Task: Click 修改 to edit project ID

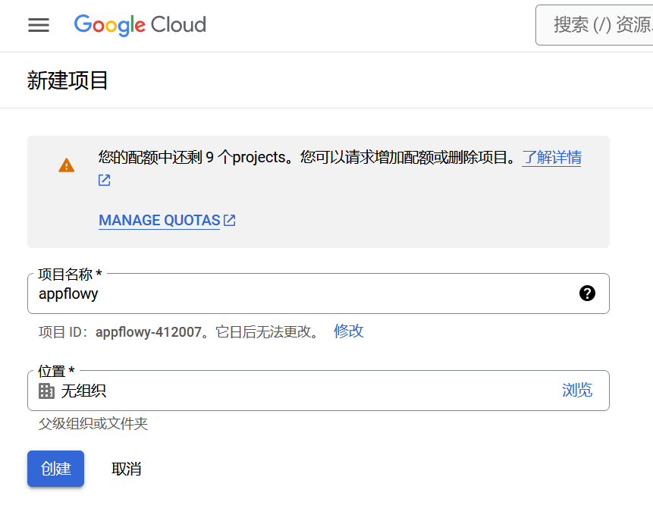Action: tap(349, 331)
